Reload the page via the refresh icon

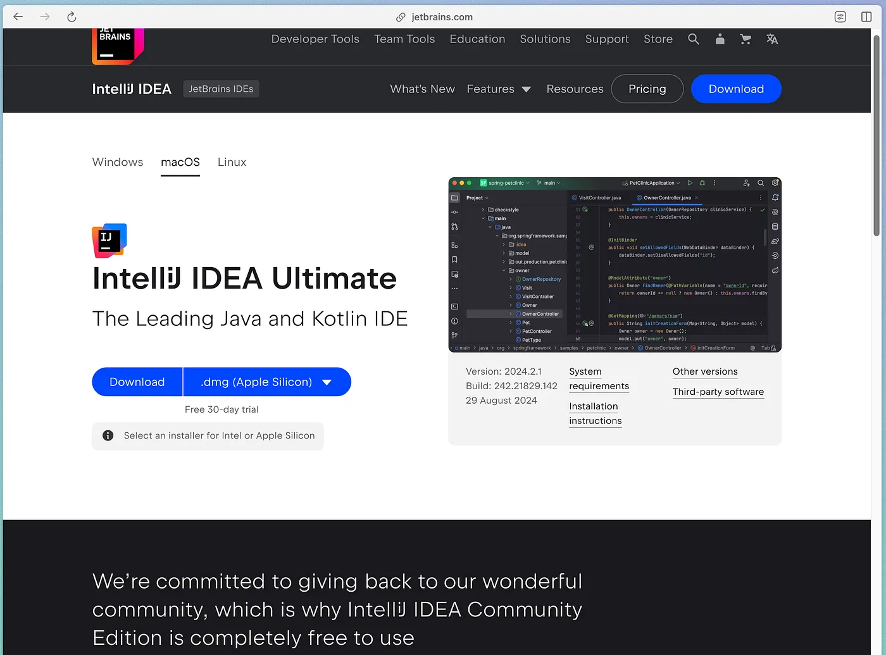coord(72,17)
